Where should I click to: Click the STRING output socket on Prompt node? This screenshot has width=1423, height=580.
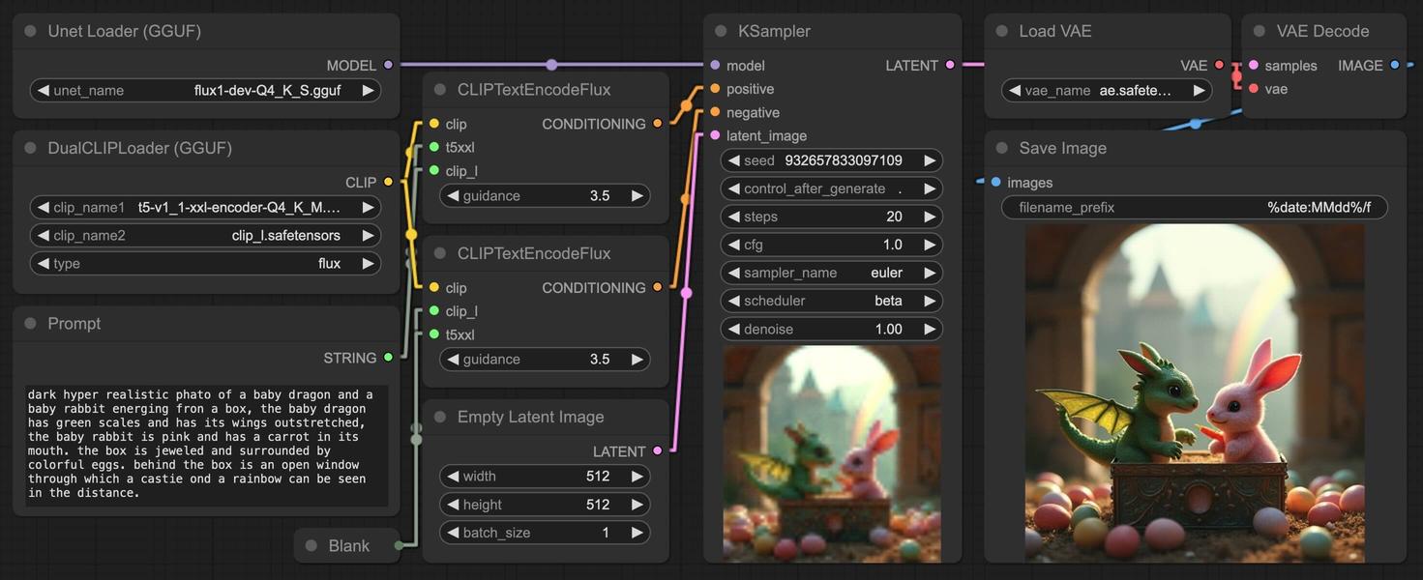tap(388, 357)
